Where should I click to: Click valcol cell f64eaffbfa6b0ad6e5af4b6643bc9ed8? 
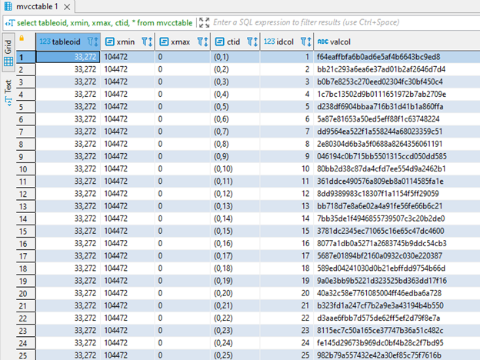click(397, 57)
